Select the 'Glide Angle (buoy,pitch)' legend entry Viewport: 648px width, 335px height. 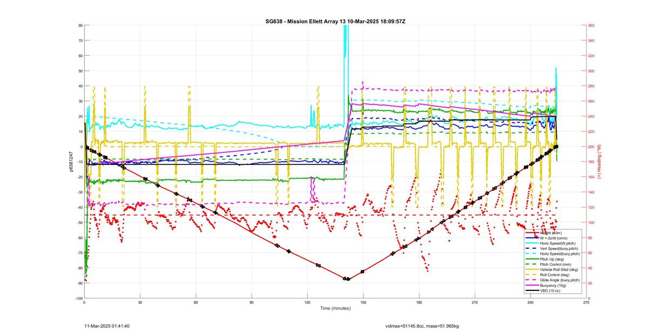pos(553,280)
